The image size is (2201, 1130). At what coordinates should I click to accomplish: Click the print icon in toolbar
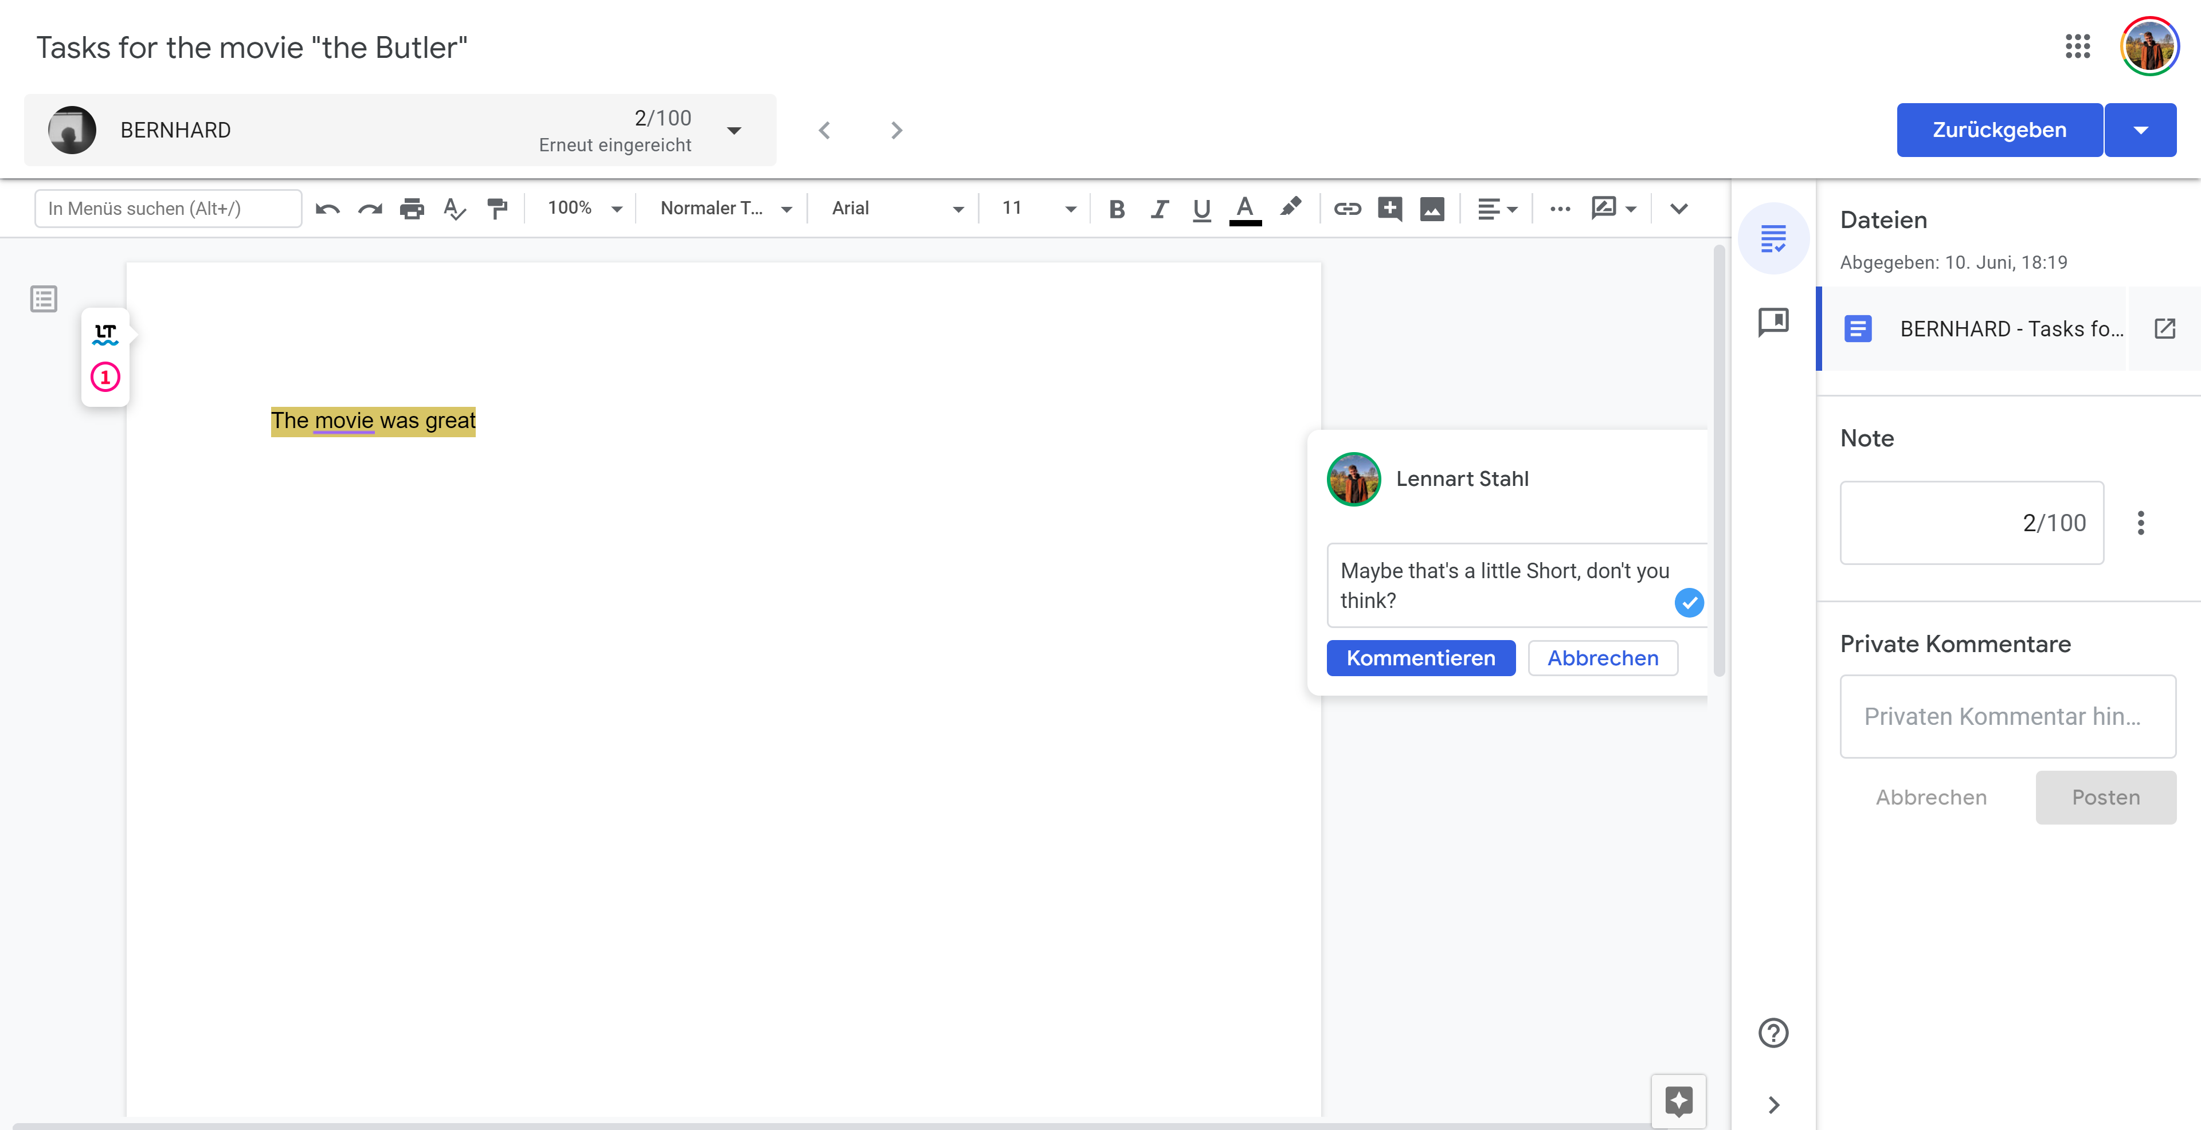click(x=412, y=209)
